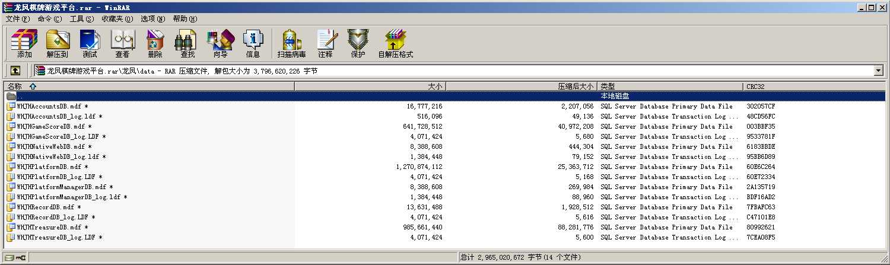
Task: Click the WHJHAccountsDB.mdf file icon
Action: coord(11,106)
